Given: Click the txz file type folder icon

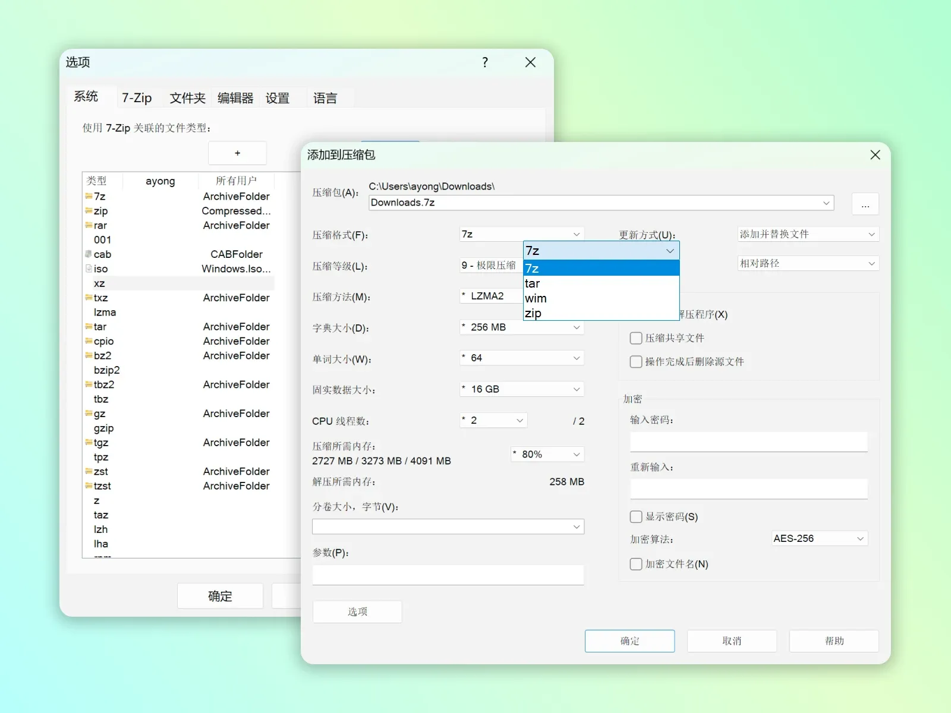Looking at the screenshot, I should (89, 298).
